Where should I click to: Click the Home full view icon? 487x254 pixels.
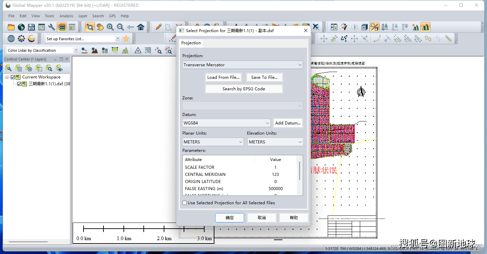coord(141,27)
